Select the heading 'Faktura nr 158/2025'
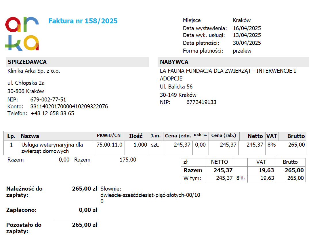This screenshot has height=236, width=315. coord(83,21)
